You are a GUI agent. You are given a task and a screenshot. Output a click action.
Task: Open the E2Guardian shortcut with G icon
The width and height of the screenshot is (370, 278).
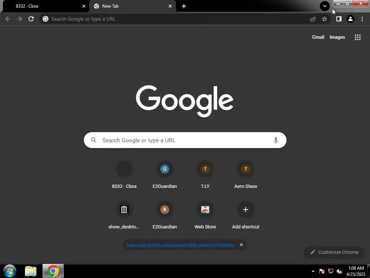(165, 175)
